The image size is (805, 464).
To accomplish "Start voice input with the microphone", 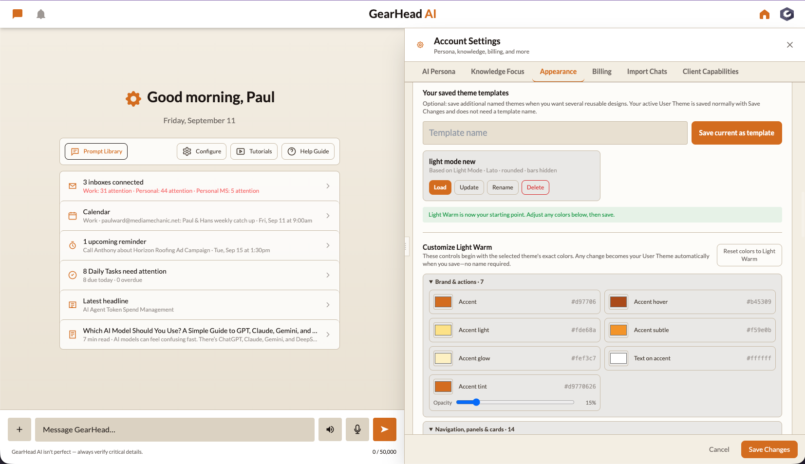I will 357,429.
